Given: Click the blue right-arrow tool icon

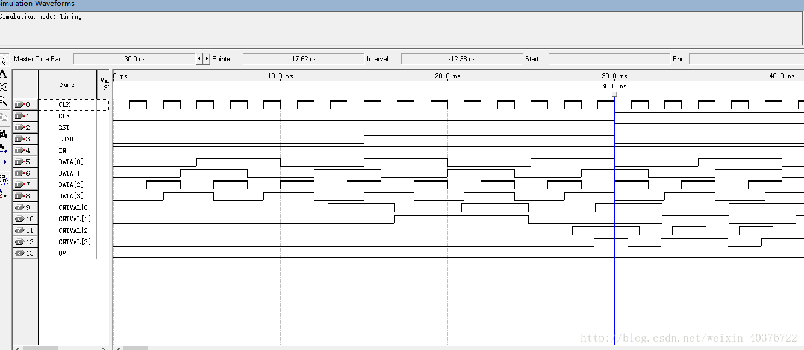Looking at the screenshot, I should pyautogui.click(x=4, y=162).
